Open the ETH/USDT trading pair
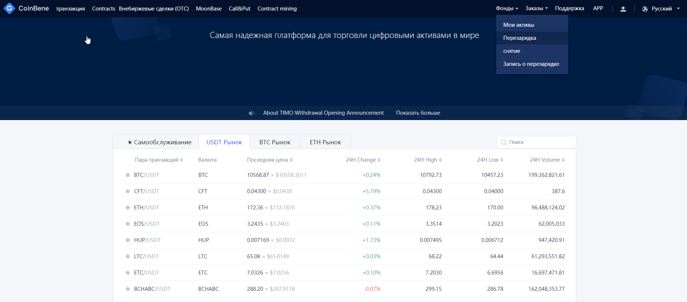Viewport: 687px width, 302px height. click(147, 208)
